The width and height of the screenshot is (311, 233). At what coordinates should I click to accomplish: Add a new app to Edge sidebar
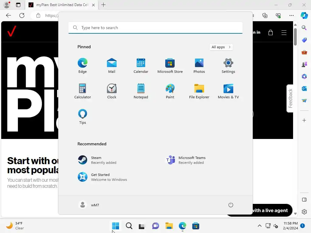(304, 120)
